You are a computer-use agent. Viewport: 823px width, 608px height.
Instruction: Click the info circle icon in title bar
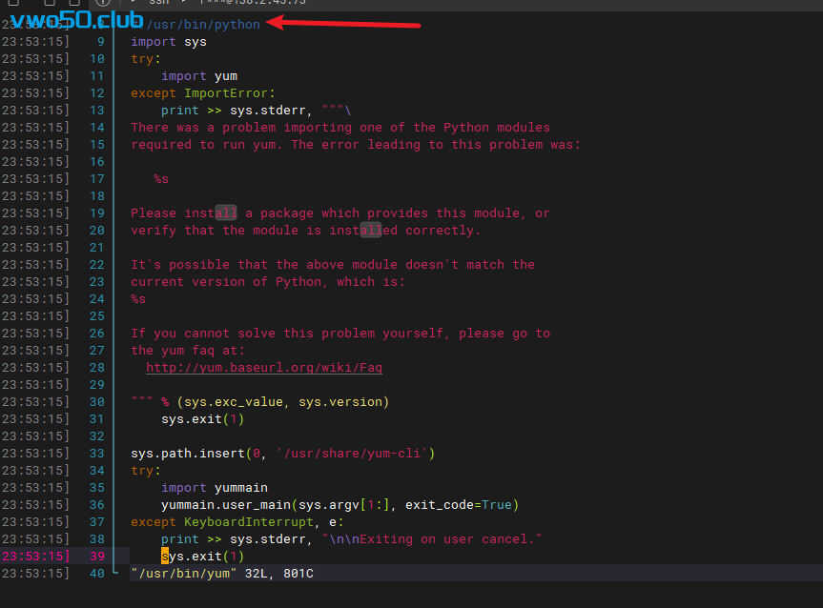[103, 3]
